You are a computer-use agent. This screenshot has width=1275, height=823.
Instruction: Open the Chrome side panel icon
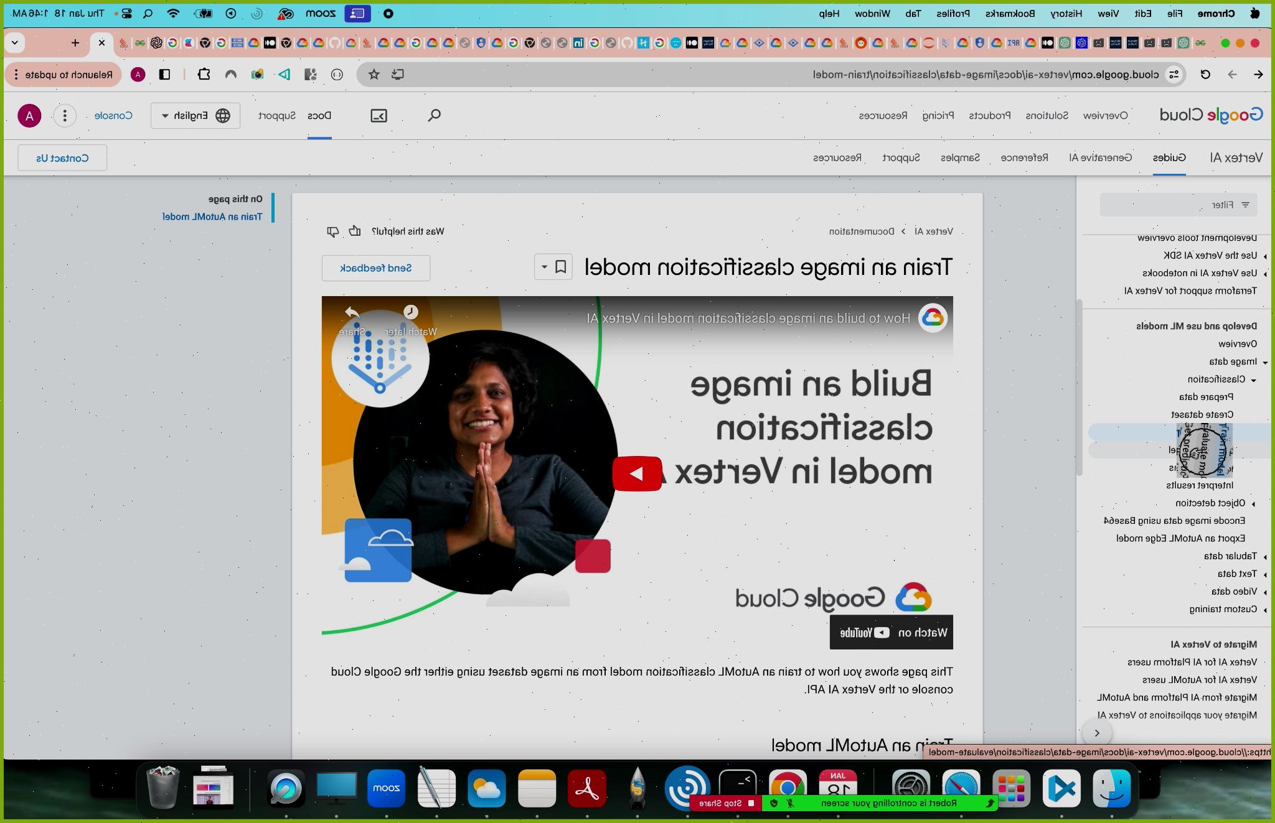[x=164, y=75]
